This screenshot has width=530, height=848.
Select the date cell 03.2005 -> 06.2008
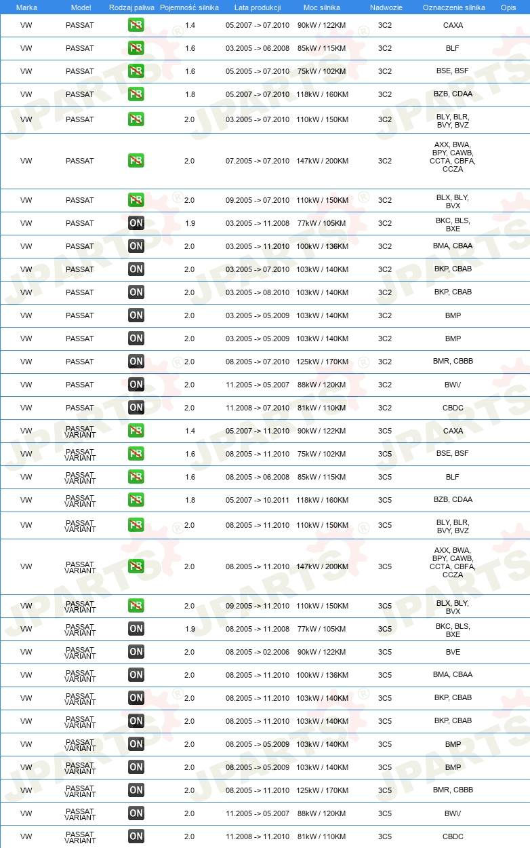pos(258,48)
